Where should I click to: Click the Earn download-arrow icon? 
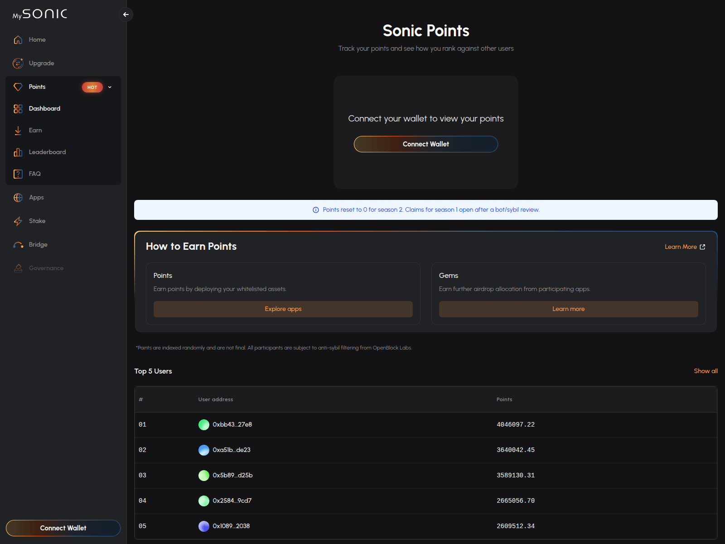click(x=18, y=131)
